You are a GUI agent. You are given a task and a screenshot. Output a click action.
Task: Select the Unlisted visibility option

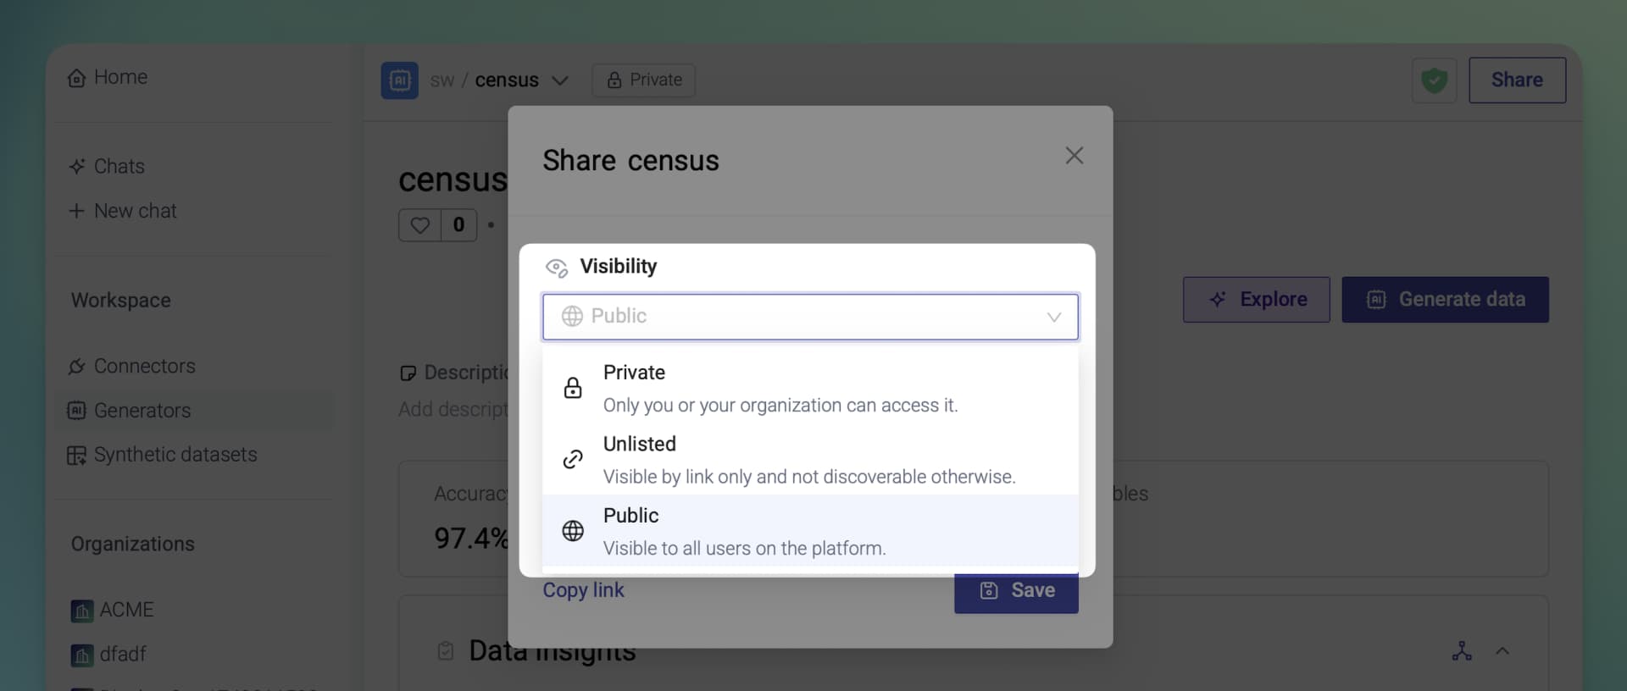[x=810, y=459]
